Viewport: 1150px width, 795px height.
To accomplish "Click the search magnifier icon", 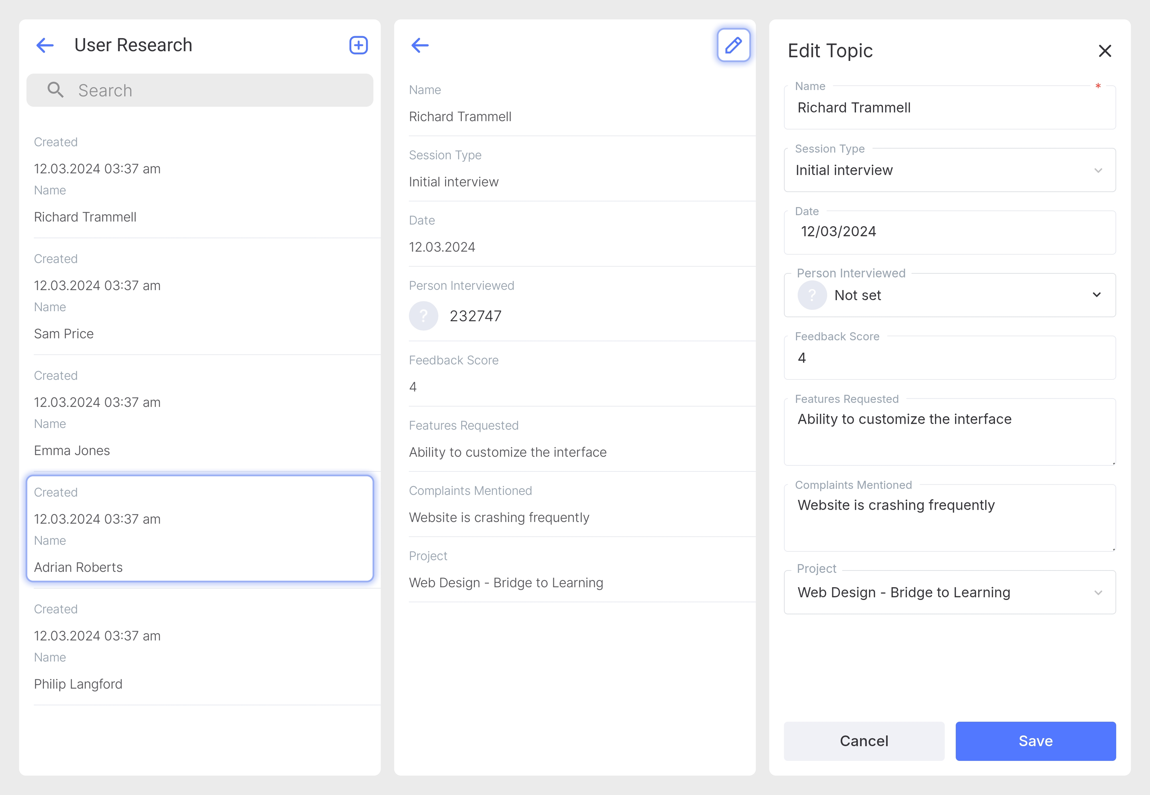I will point(55,90).
